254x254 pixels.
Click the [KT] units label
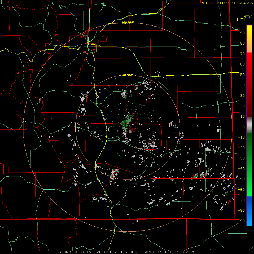point(241,19)
